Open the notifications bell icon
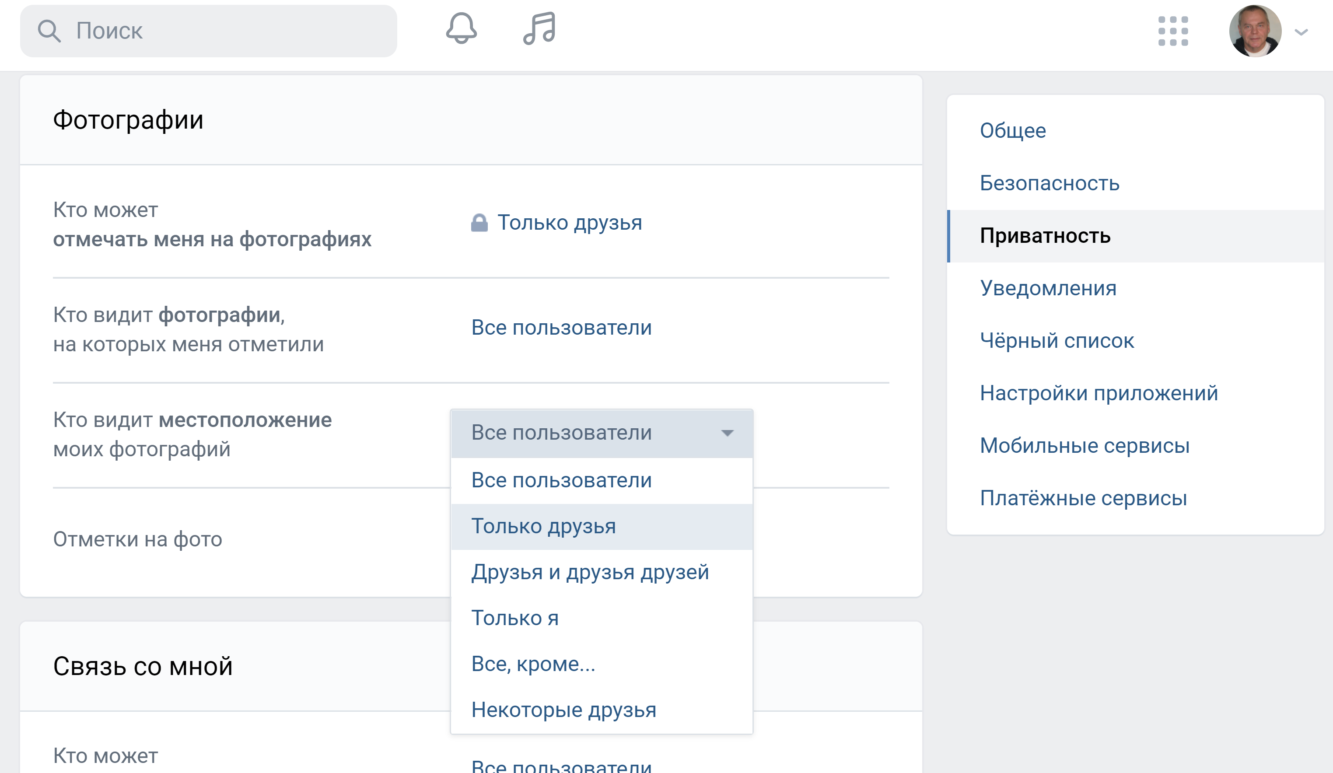The height and width of the screenshot is (773, 1333). (x=461, y=28)
